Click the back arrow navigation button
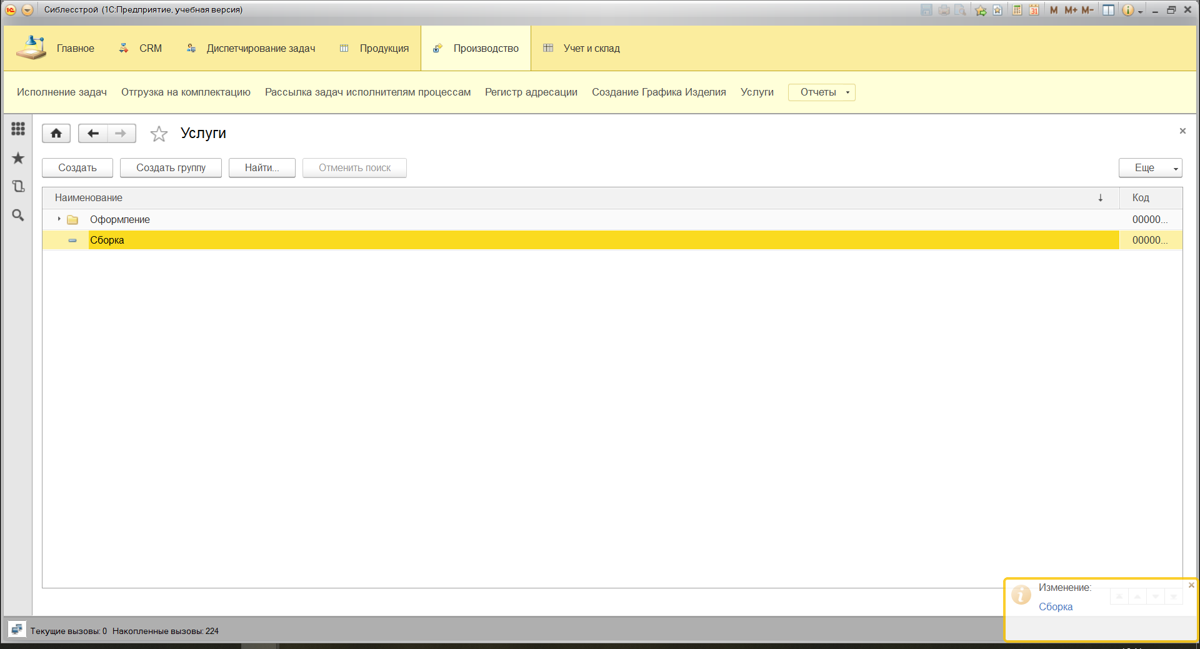This screenshot has width=1200, height=649. coord(93,133)
